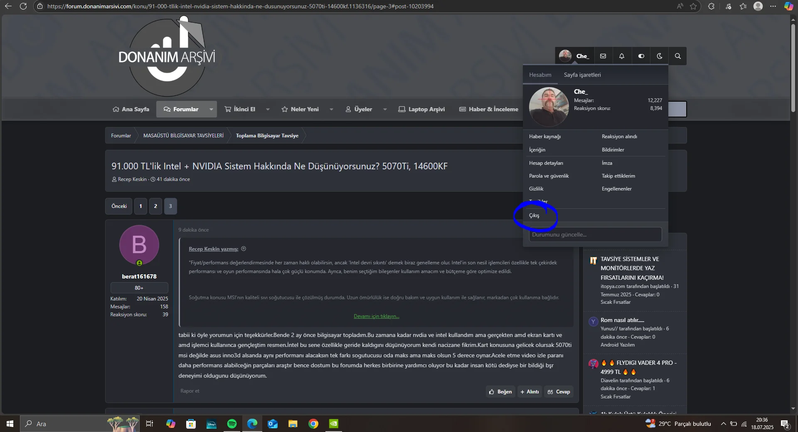The image size is (798, 432).
Task: Click Donanım Arşivi site logo
Action: 167,56
